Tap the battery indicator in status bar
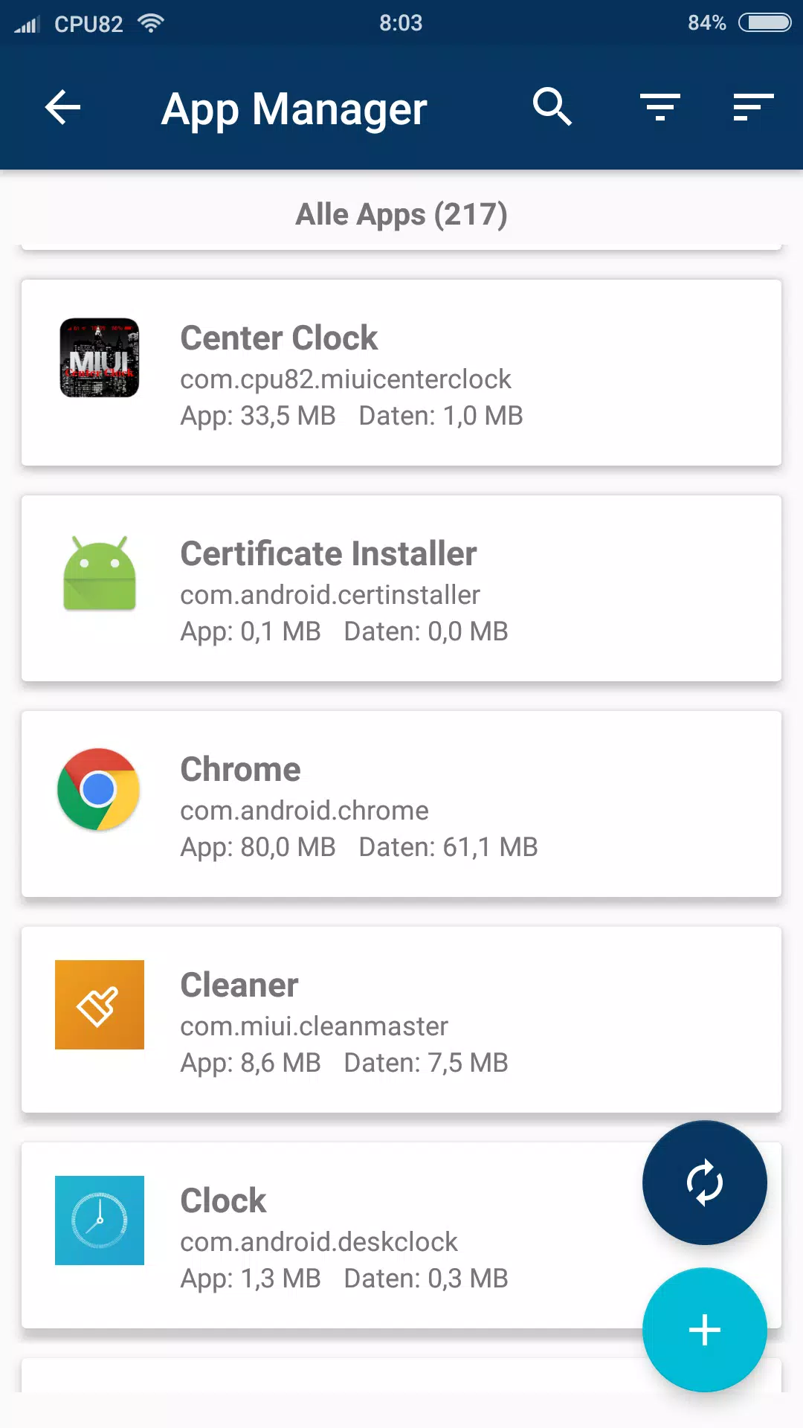Screen dimensions: 803x1428 (x=765, y=23)
